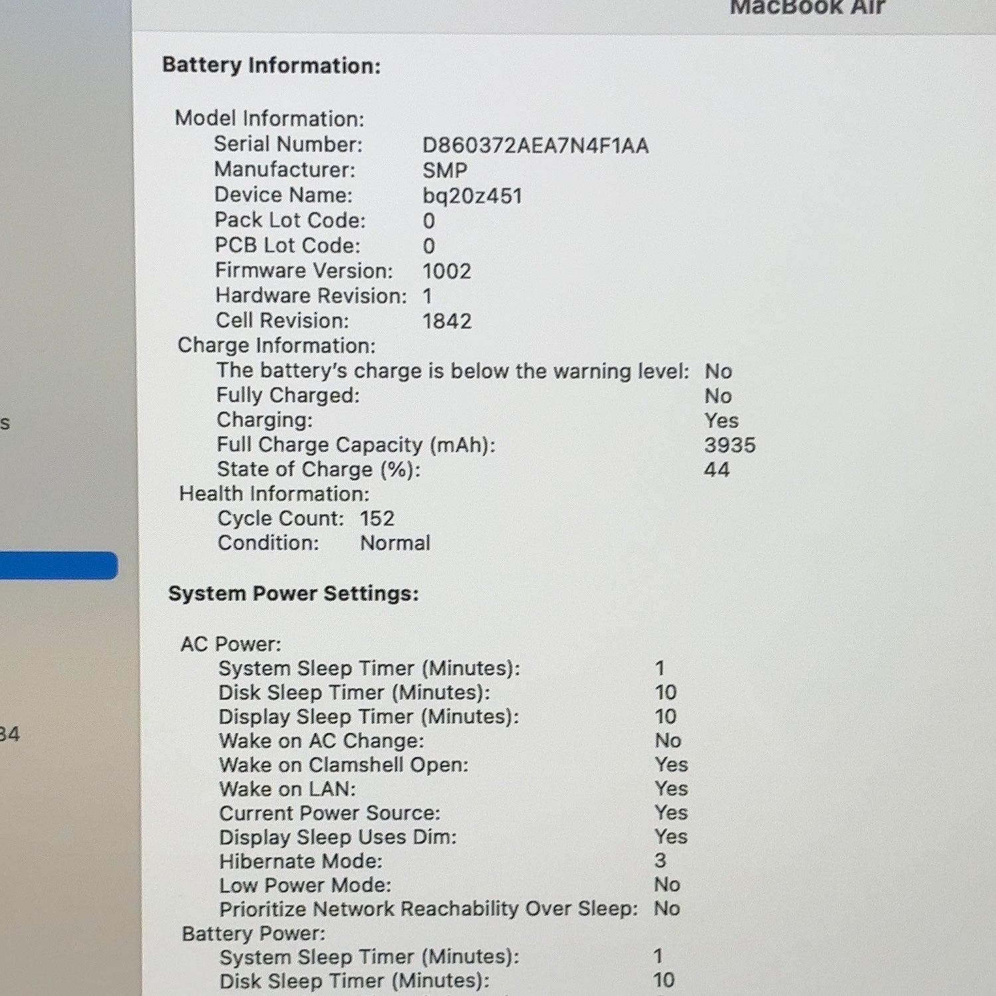Click AC Power System Sleep Timer label
The height and width of the screenshot is (996, 996).
click(369, 668)
